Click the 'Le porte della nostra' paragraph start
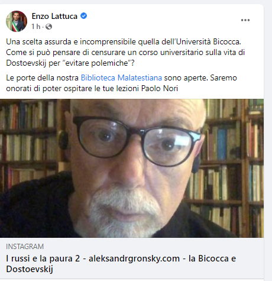This screenshot has height=281, width=272. click(42, 78)
